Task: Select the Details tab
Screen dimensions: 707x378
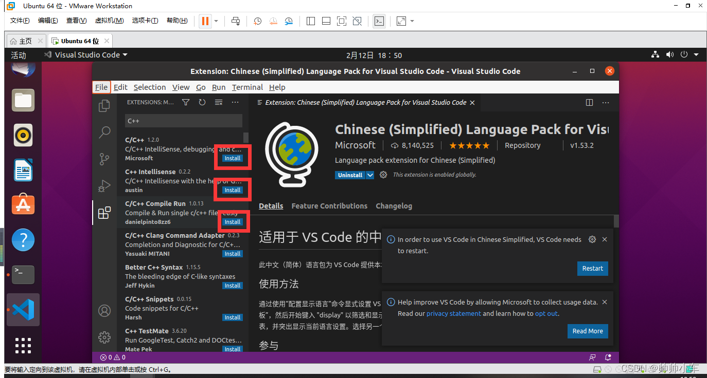Action: (271, 206)
